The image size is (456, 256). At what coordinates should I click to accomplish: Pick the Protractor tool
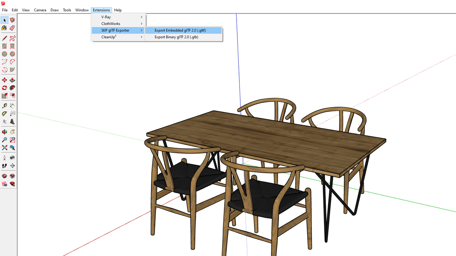point(5,114)
